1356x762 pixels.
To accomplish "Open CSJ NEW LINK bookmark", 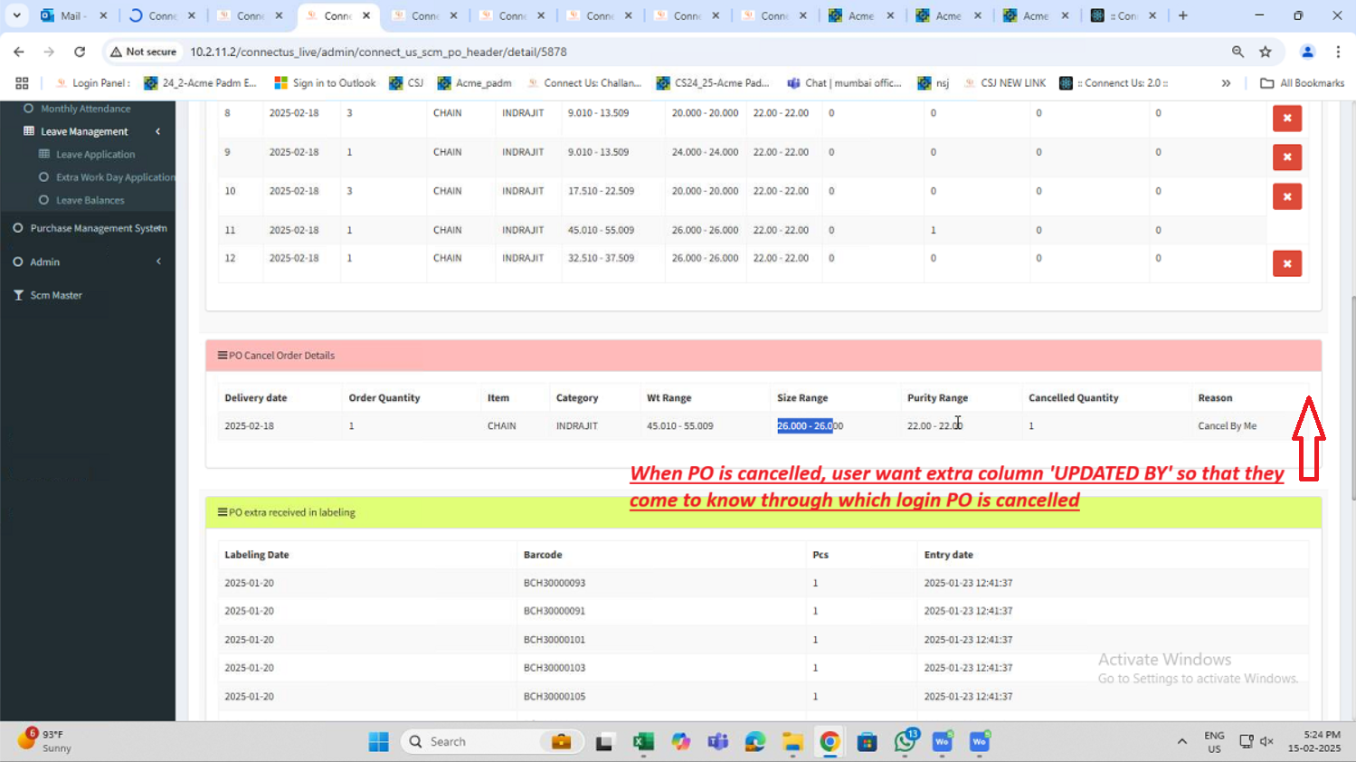I will click(1004, 82).
